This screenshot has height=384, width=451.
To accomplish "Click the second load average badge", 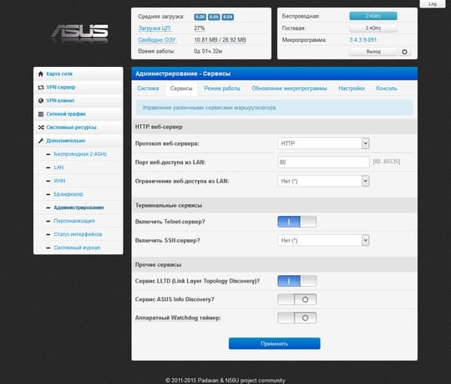I will click(214, 17).
